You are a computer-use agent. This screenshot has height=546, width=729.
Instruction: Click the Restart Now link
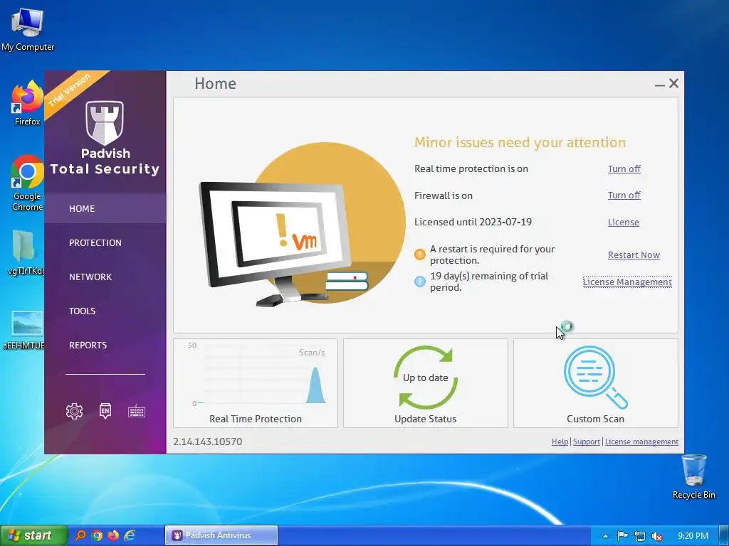click(x=634, y=255)
